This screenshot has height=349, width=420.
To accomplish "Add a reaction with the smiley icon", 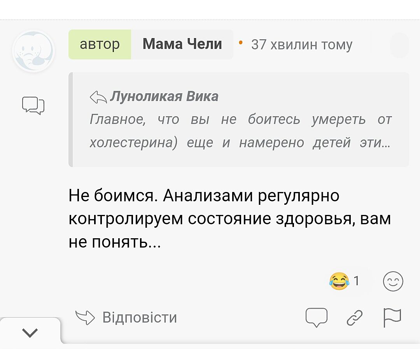I will tap(393, 281).
